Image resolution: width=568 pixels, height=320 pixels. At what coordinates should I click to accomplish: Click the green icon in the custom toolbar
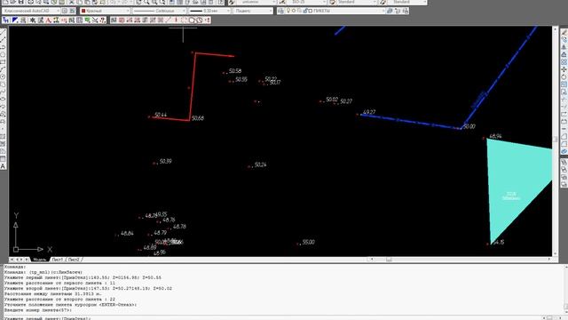[87, 20]
